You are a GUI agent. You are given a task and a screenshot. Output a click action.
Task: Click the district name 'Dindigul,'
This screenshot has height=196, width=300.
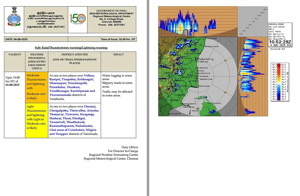(x=78, y=119)
